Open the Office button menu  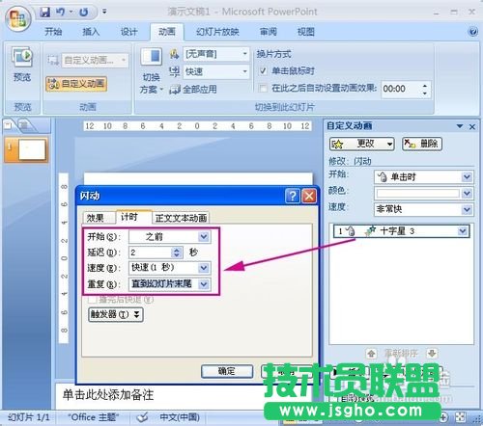pyautogui.click(x=18, y=19)
